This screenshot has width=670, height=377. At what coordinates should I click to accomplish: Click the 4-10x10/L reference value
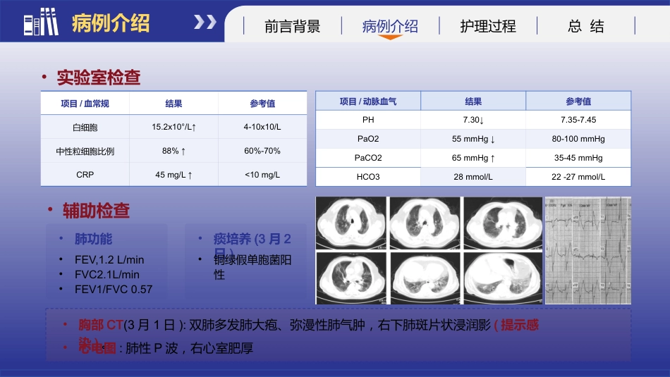click(262, 127)
